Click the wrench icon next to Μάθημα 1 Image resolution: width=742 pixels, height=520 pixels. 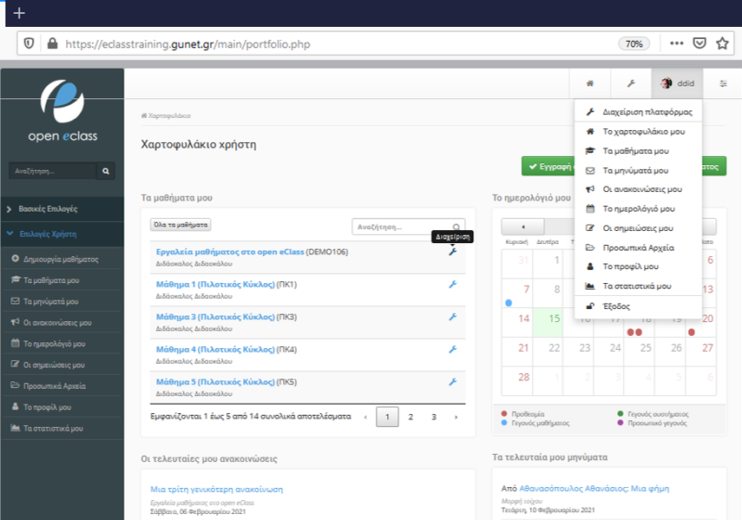(452, 285)
